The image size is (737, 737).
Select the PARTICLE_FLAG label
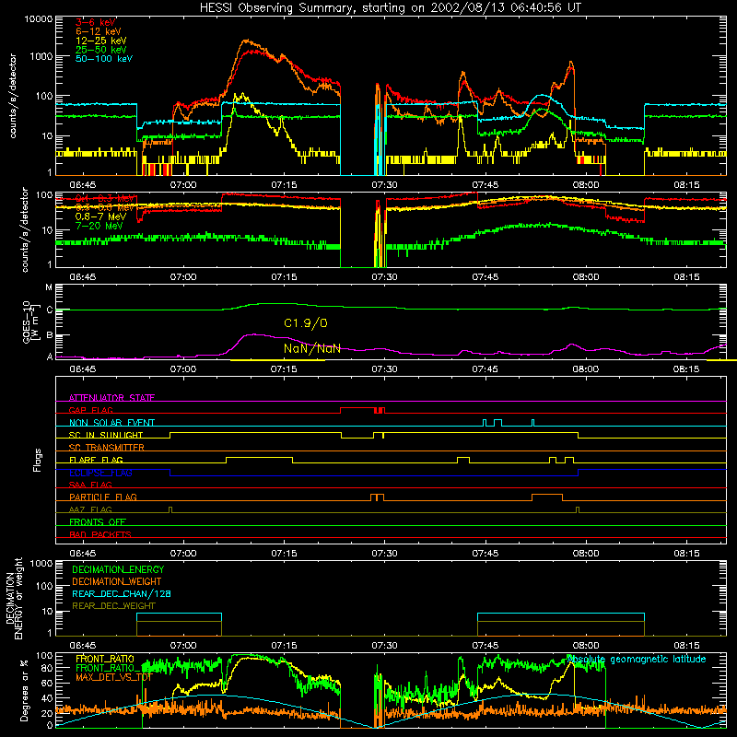tap(103, 497)
